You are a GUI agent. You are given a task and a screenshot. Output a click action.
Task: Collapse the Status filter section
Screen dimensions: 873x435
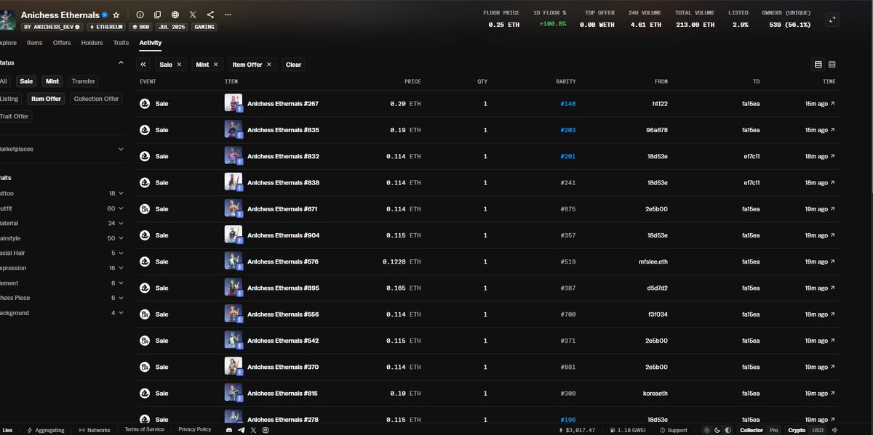point(121,62)
